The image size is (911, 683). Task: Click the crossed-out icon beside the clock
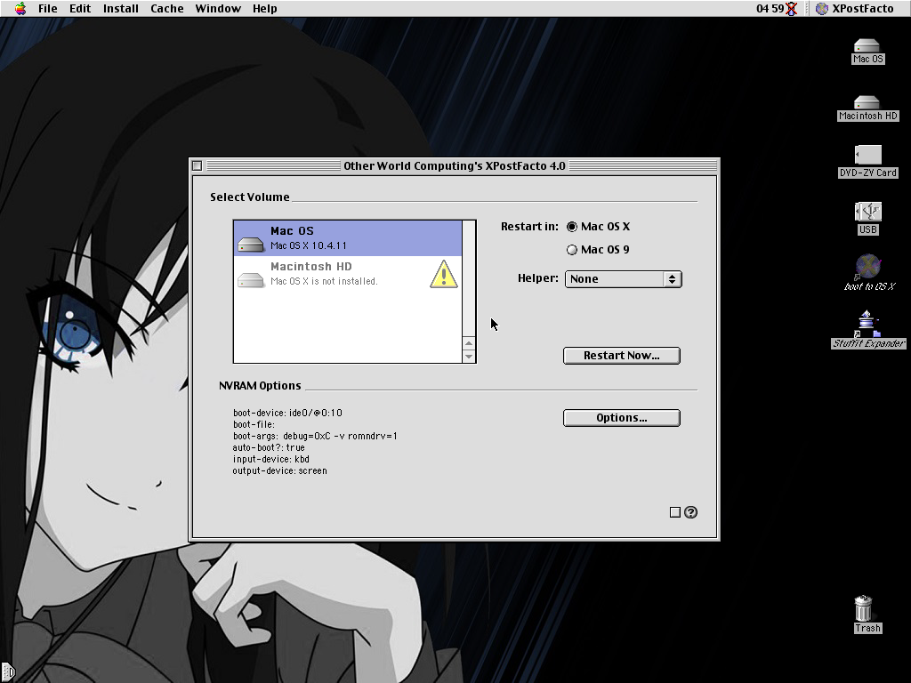coord(791,8)
